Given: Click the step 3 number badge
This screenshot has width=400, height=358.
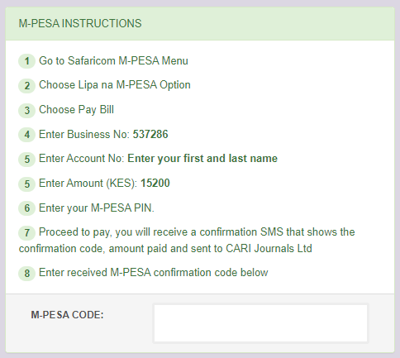Looking at the screenshot, I should 26,110.
